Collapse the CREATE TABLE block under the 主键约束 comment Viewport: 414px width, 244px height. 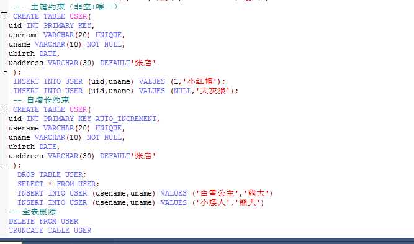point(4,16)
